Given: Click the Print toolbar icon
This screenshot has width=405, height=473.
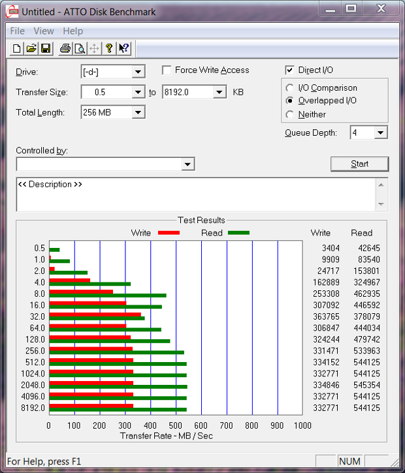Looking at the screenshot, I should click(x=65, y=48).
